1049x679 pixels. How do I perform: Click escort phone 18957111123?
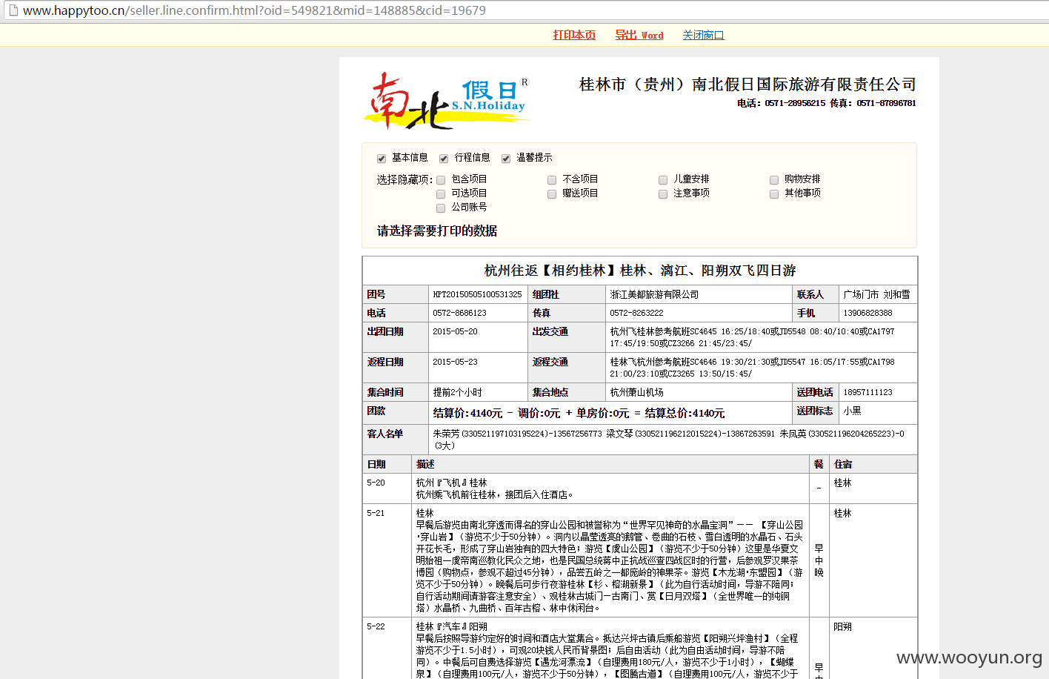coord(867,392)
